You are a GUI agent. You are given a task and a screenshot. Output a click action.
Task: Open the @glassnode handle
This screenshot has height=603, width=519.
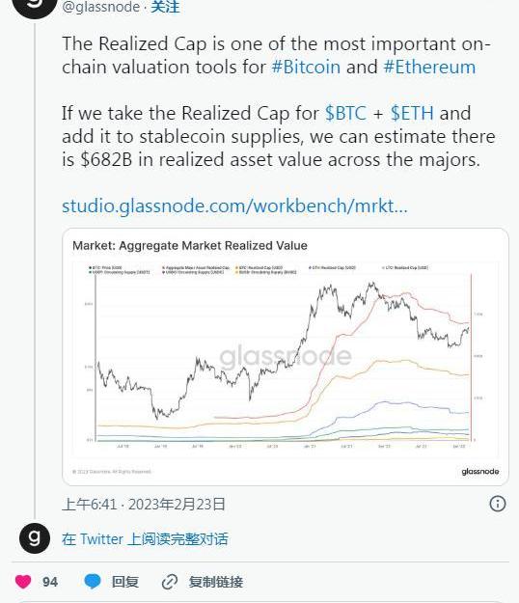[x=100, y=7]
